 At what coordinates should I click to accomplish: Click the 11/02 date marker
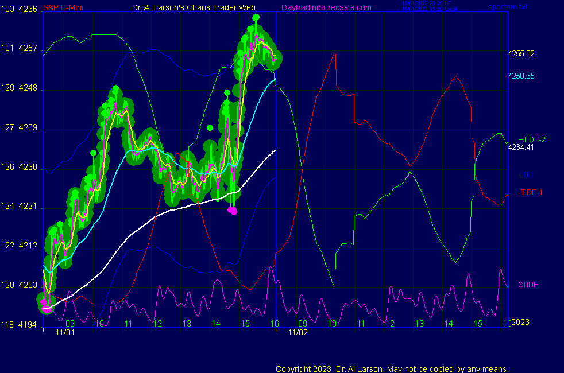pyautogui.click(x=298, y=332)
